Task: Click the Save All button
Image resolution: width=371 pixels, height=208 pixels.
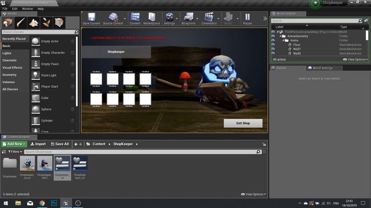Action: point(60,144)
